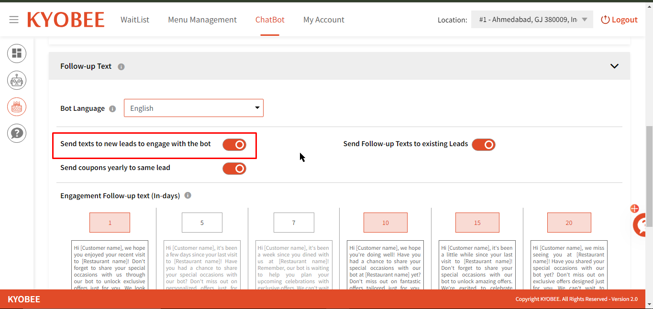Viewport: 653px width, 309px height.
Task: Open the dashboard grid sidebar icon
Action: (17, 53)
